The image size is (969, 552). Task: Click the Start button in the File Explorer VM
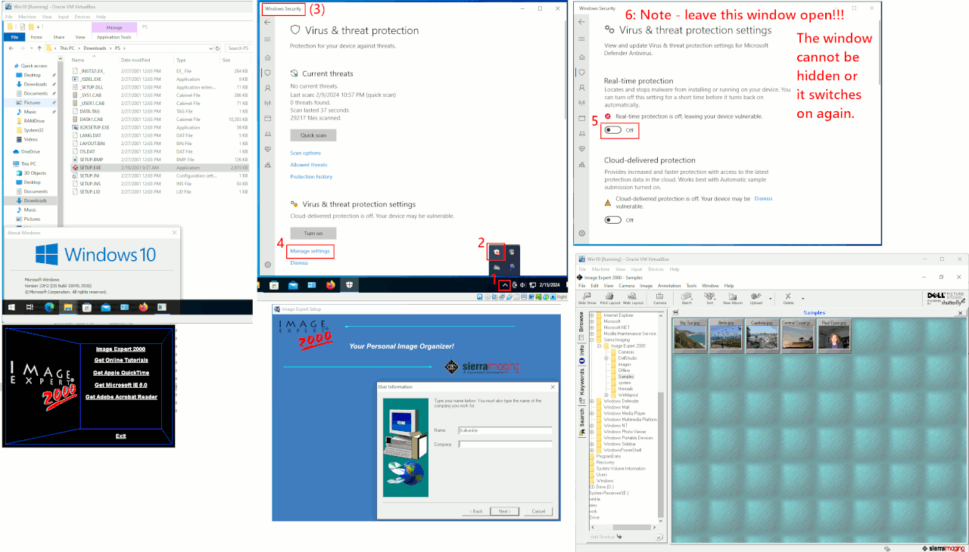11,307
